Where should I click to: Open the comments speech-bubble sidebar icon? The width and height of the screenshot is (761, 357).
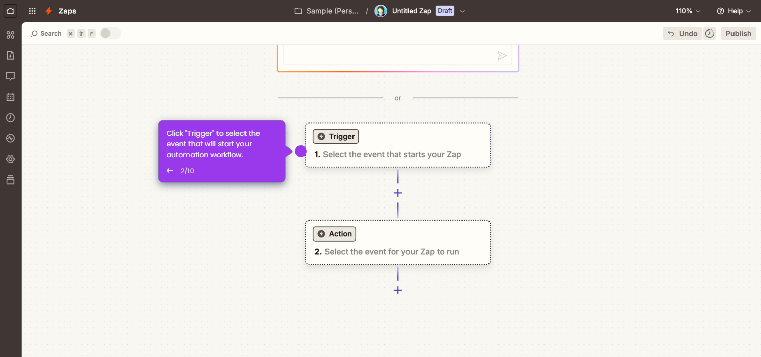[10, 76]
